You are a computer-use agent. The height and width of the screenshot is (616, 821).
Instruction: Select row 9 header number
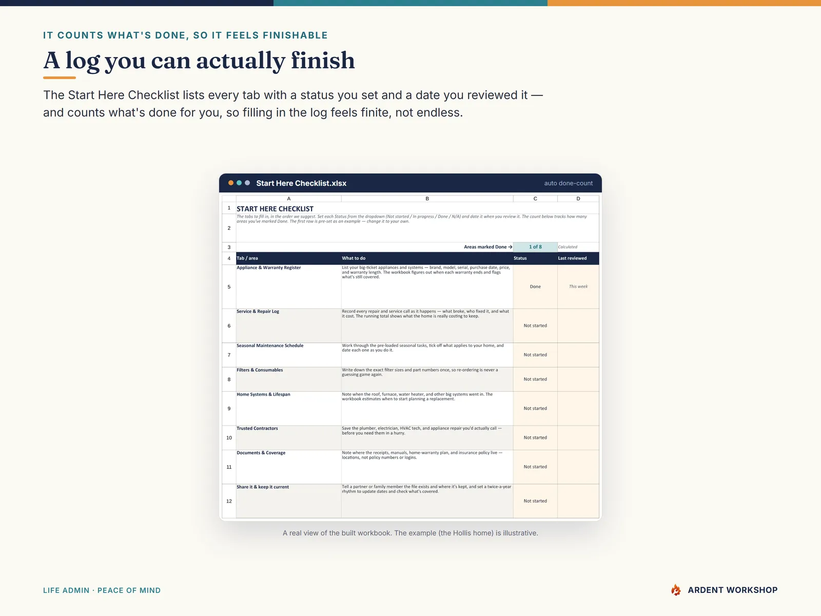click(229, 409)
